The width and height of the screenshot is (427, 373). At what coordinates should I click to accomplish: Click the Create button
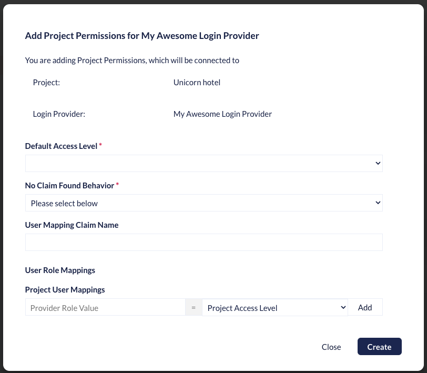click(379, 347)
